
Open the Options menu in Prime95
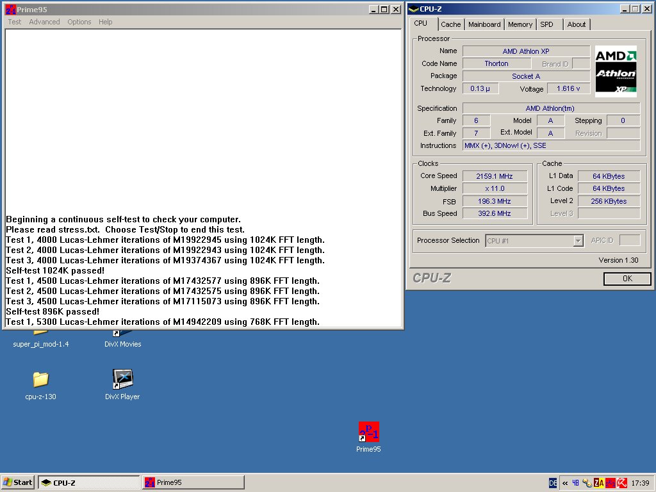(x=79, y=22)
